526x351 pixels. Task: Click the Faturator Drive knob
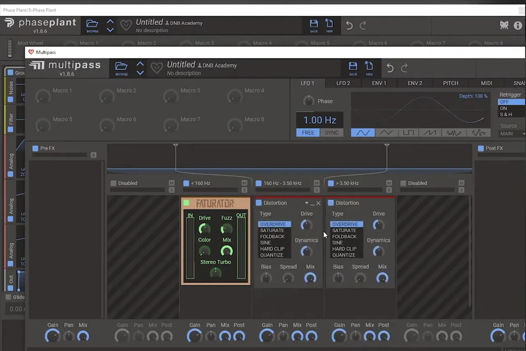tap(204, 229)
